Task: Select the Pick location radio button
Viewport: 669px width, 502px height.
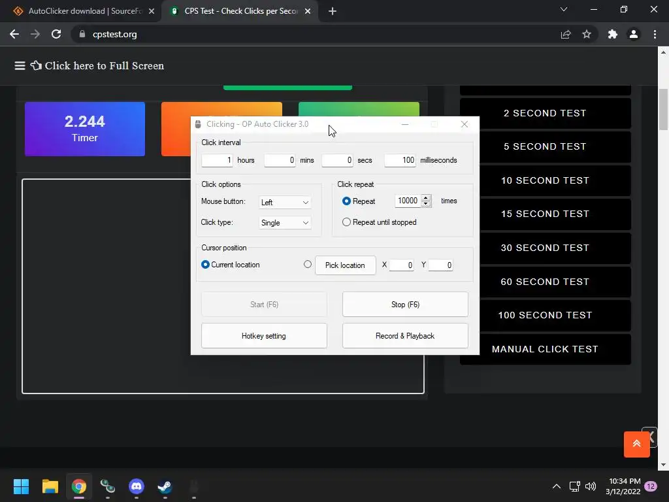Action: 308,264
